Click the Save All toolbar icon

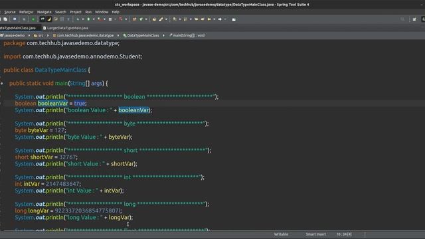[5, 19]
